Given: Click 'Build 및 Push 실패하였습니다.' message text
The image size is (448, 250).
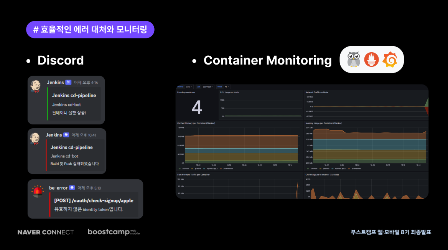Looking at the screenshot, I should point(75,164).
